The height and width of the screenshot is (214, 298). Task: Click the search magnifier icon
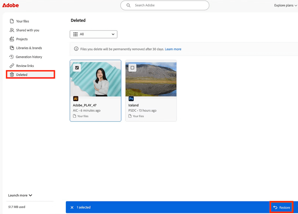[129, 5]
